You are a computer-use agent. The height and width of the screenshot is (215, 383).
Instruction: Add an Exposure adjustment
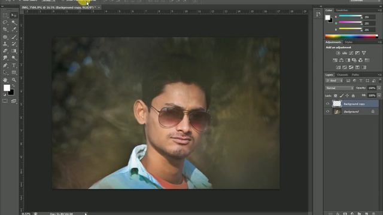[357, 53]
